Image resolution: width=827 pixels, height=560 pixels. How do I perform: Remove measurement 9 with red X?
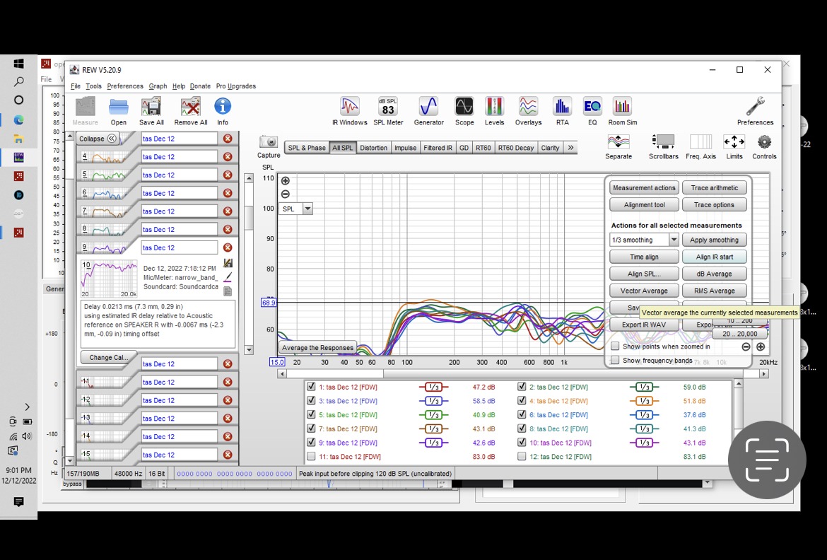click(228, 247)
